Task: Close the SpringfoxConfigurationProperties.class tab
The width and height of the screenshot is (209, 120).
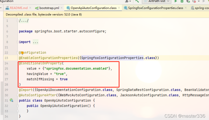Action: [186, 8]
